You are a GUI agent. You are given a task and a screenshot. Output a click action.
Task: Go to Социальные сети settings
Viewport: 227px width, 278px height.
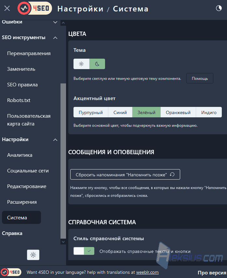pyautogui.click(x=28, y=171)
